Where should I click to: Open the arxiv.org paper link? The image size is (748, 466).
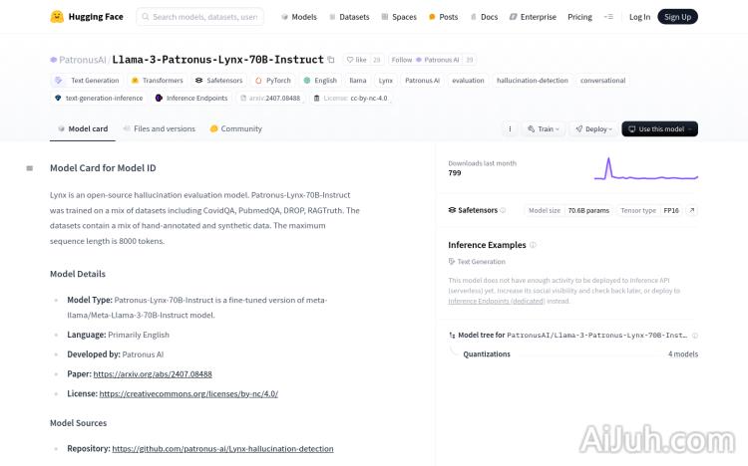click(x=153, y=373)
